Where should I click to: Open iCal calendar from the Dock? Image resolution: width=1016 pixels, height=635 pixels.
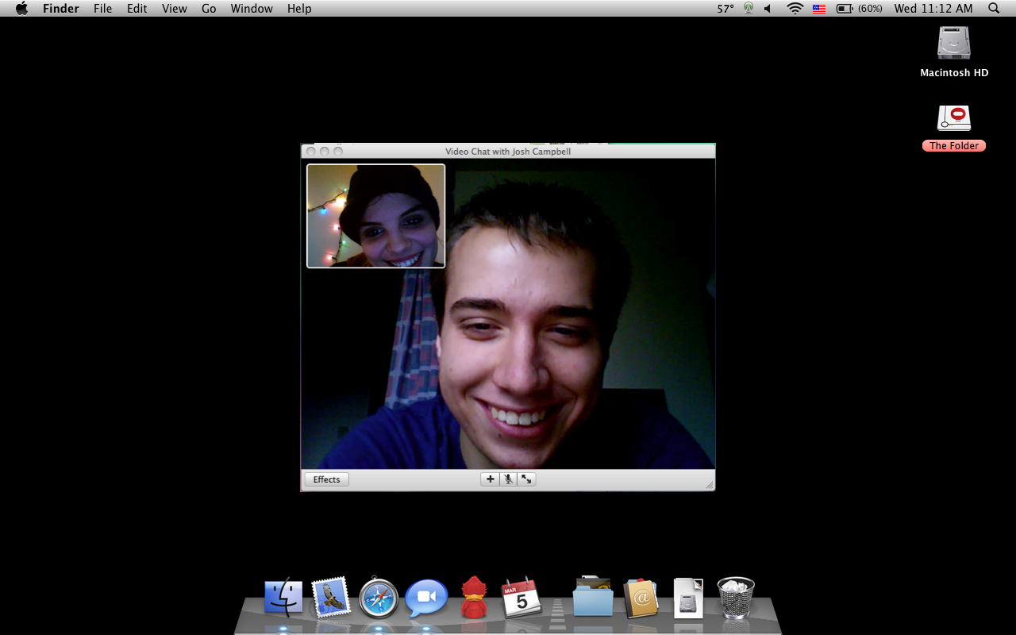[521, 598]
